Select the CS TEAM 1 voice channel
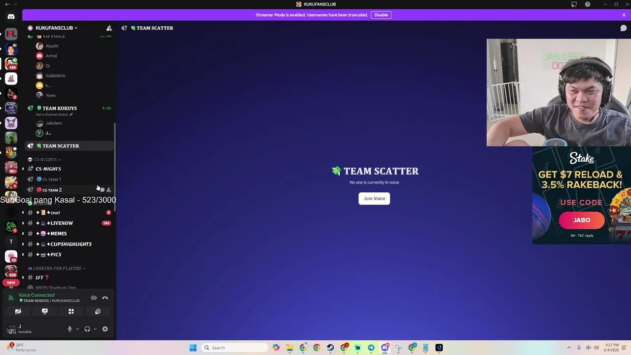The width and height of the screenshot is (631, 355). click(x=69, y=179)
